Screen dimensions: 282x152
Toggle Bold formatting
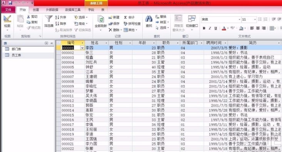[204, 28]
